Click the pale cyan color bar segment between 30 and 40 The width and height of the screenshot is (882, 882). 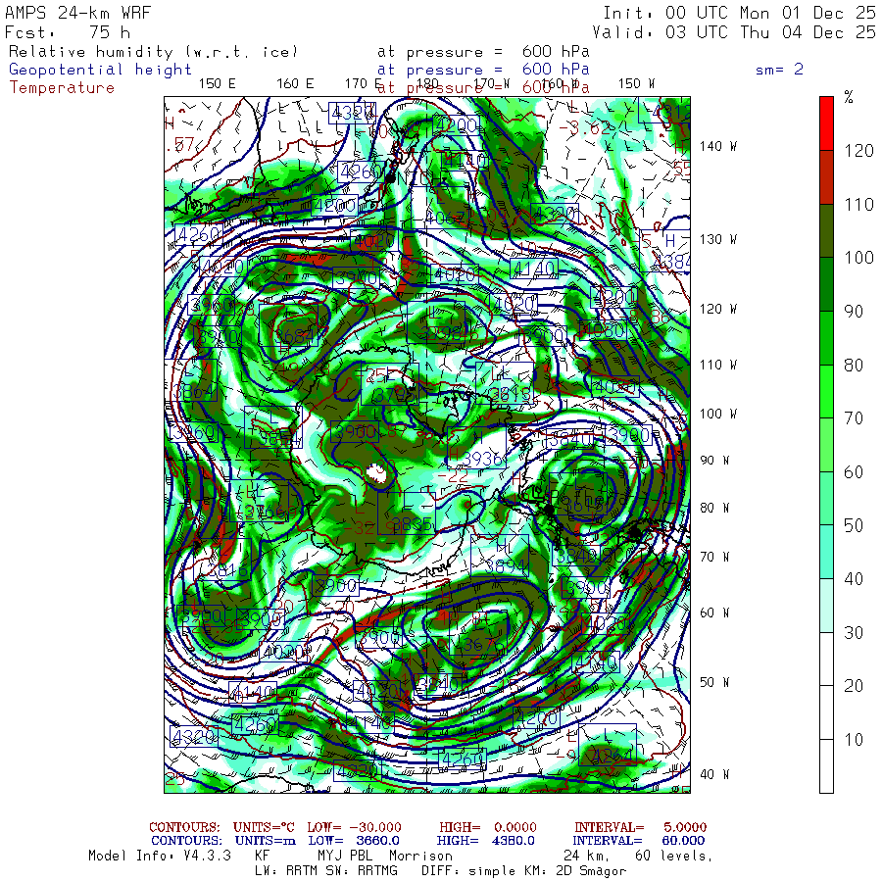(826, 606)
